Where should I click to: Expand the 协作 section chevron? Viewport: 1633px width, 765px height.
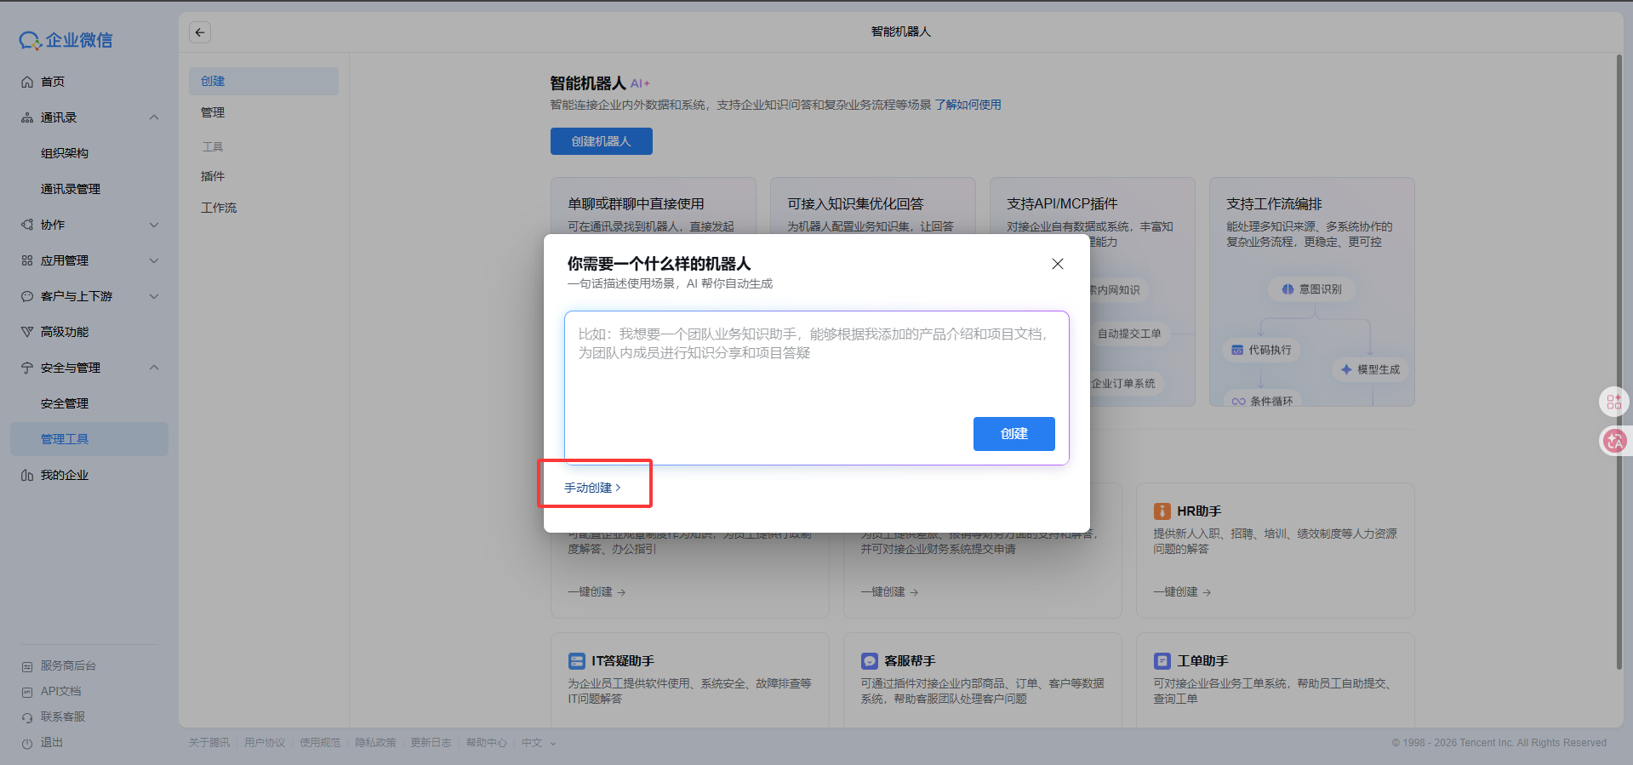coord(154,225)
